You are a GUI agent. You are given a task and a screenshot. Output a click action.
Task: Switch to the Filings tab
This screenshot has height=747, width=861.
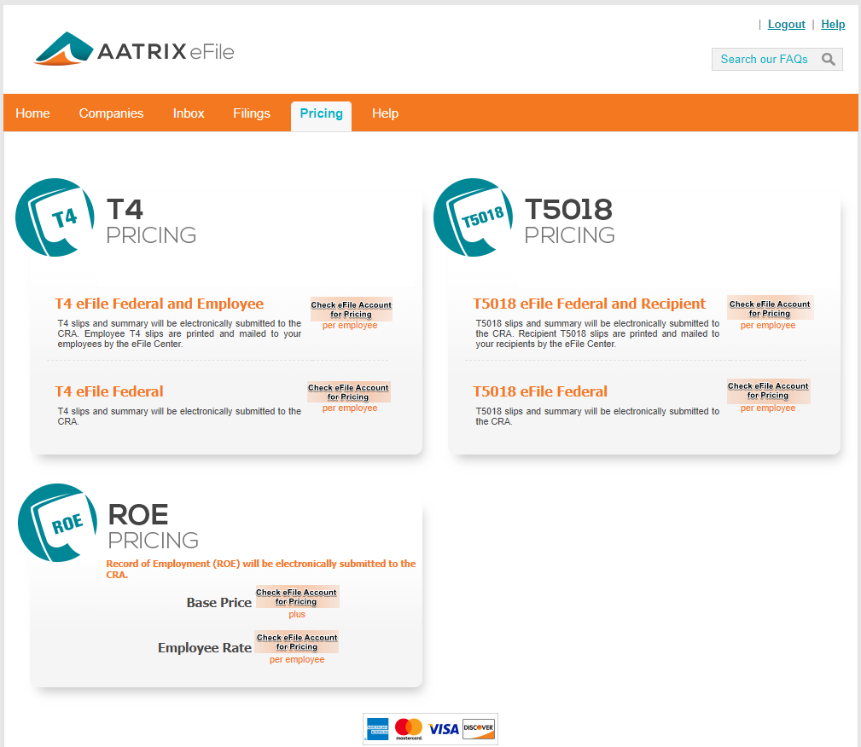252,113
